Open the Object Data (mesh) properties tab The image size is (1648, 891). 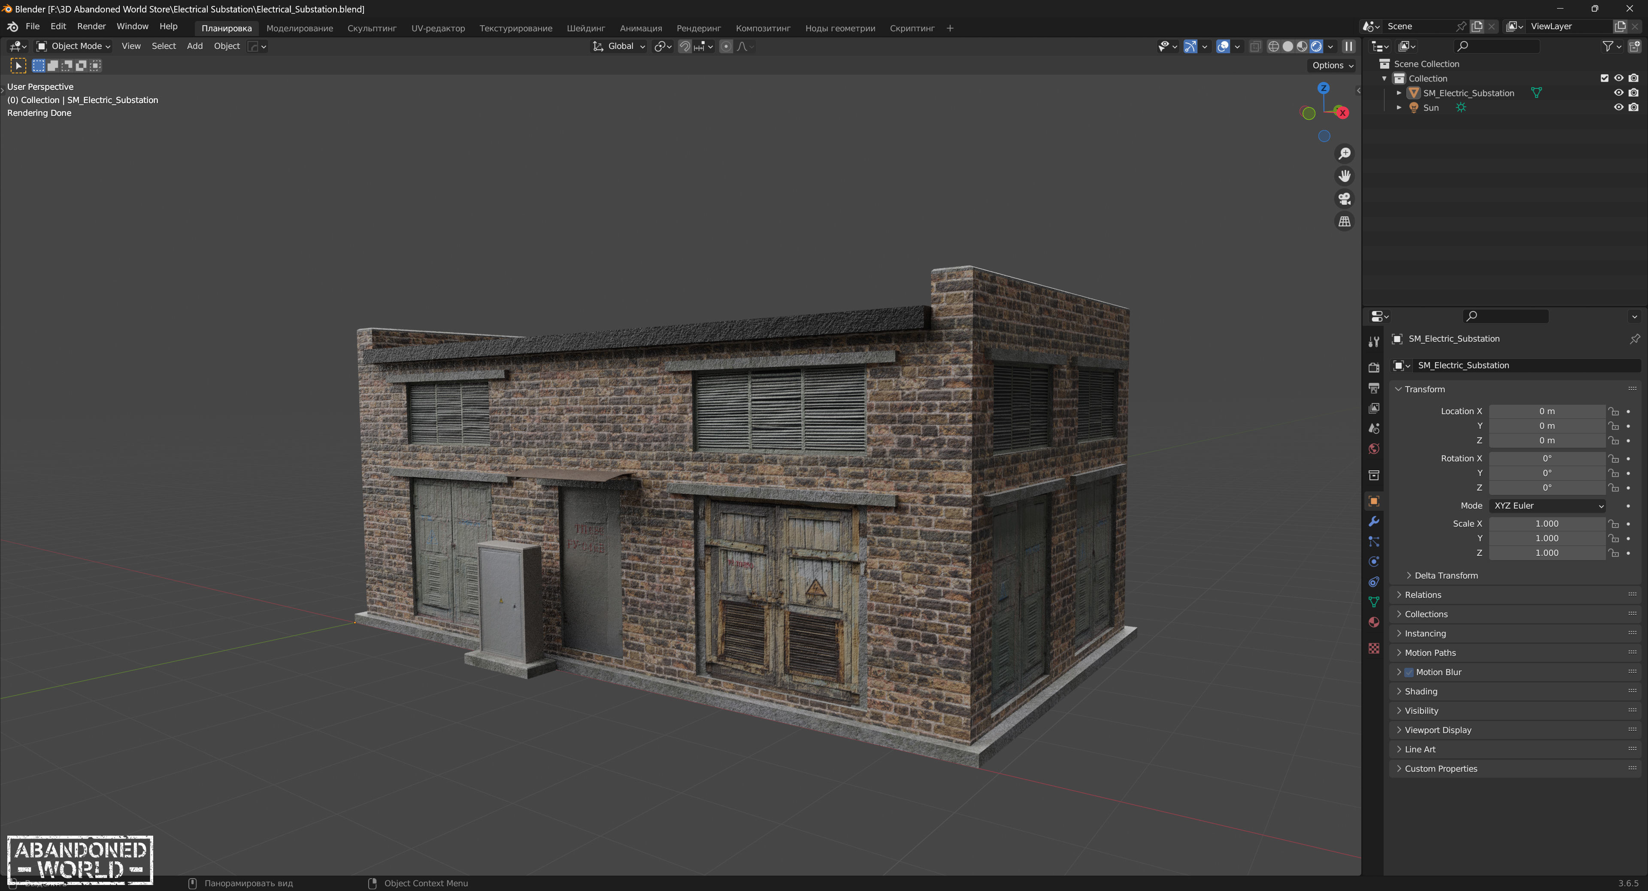point(1373,602)
